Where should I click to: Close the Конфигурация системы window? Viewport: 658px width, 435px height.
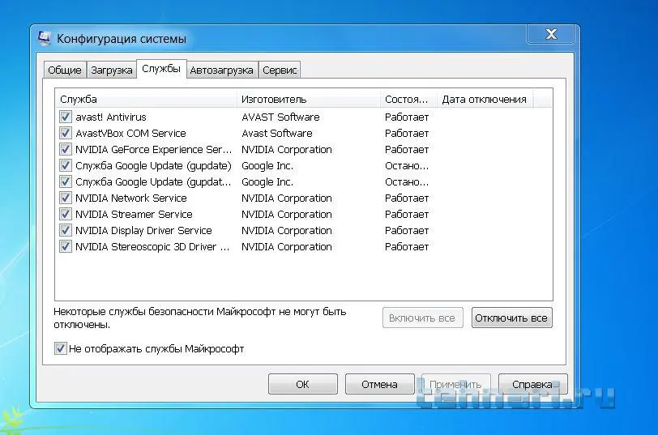[550, 34]
